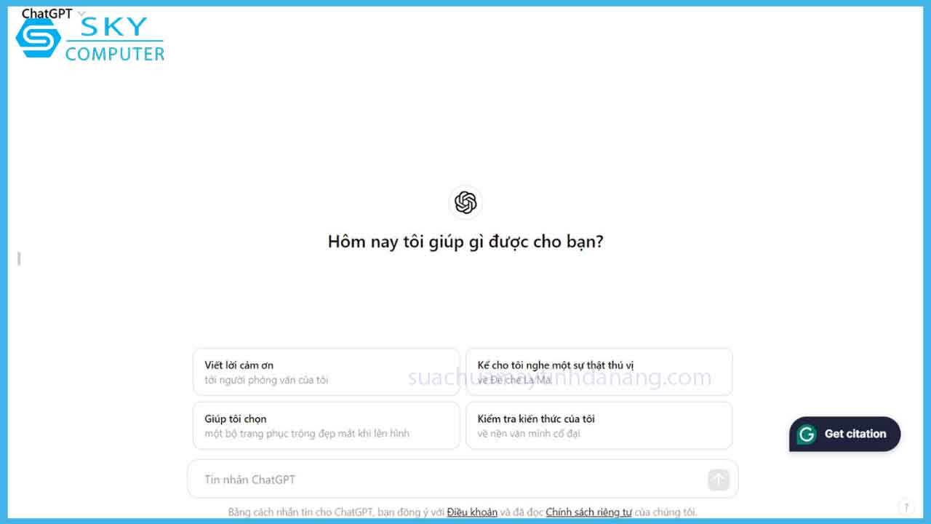The image size is (931, 524).
Task: Click the upload arrow inside the message bar
Action: tap(718, 479)
